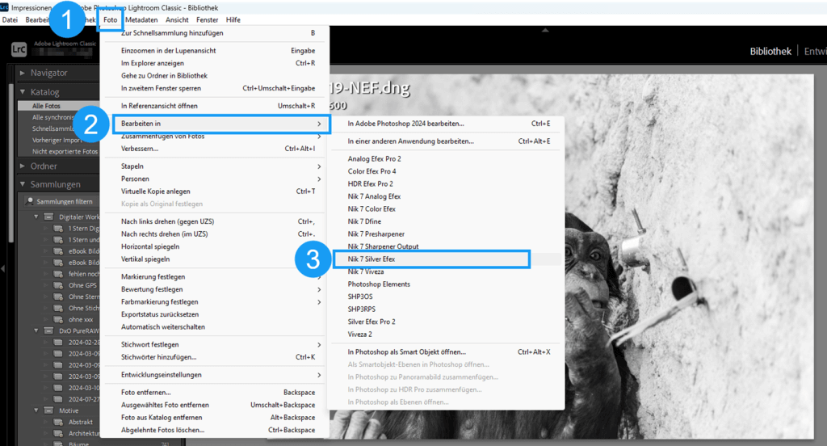
Task: Expand the Stapeln submenu
Action: 215,166
